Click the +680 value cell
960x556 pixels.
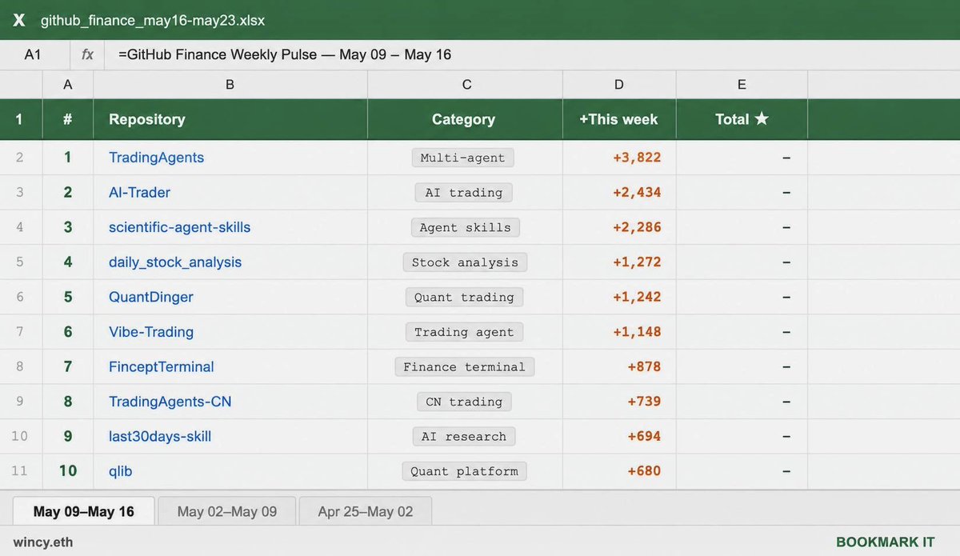(619, 471)
